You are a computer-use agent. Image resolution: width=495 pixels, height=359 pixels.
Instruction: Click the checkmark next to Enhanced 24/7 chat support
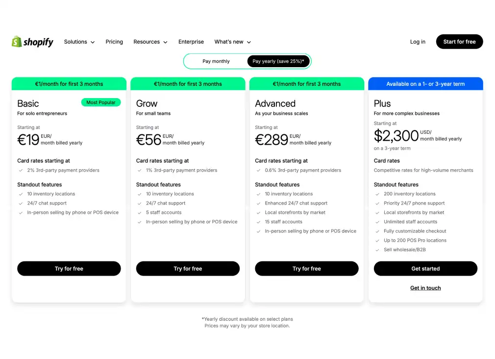click(x=259, y=203)
